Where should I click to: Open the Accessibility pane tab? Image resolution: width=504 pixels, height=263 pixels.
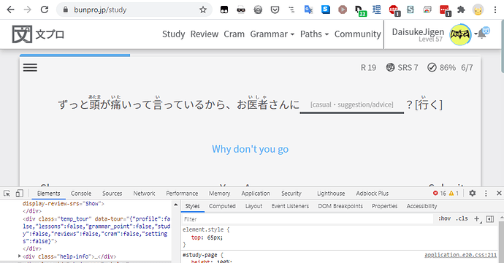point(421,206)
